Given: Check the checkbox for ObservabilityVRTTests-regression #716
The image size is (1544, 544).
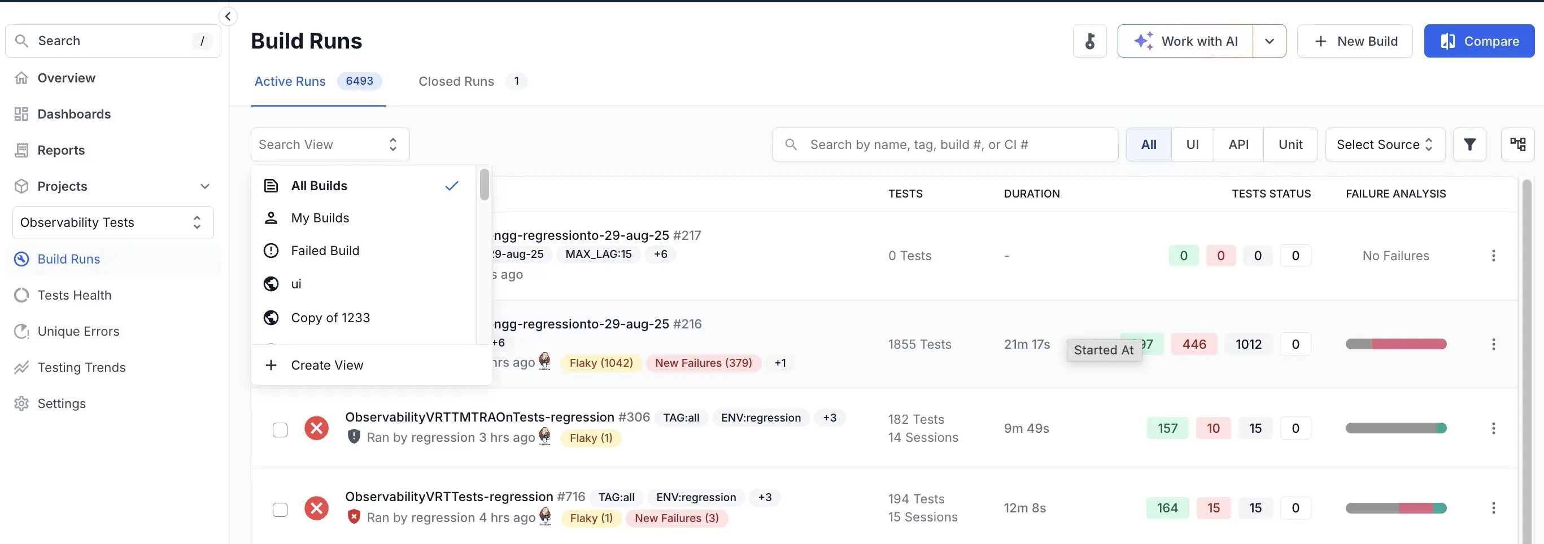Looking at the screenshot, I should pos(280,509).
